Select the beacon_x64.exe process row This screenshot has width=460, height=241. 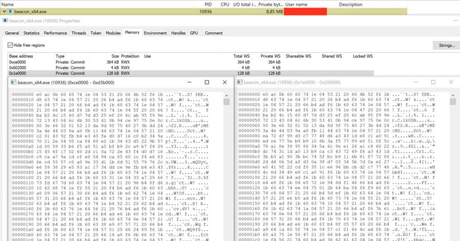[204, 12]
